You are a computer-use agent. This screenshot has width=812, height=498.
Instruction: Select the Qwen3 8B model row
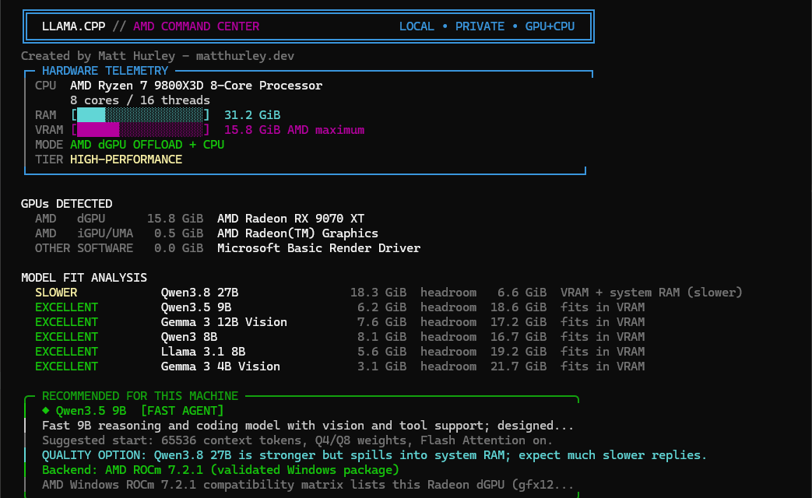(x=339, y=337)
